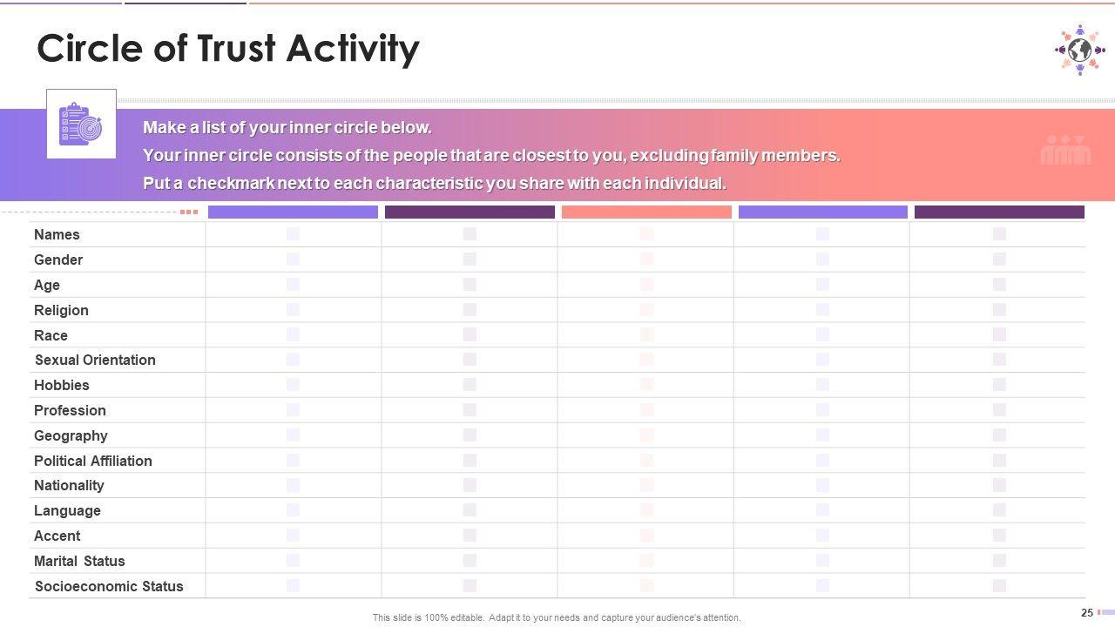Tick Political Affiliation box in first column

click(x=293, y=461)
